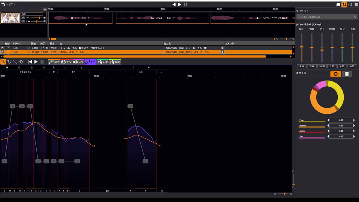Add a new track with plus button
This screenshot has width=359, height=202.
45,9
